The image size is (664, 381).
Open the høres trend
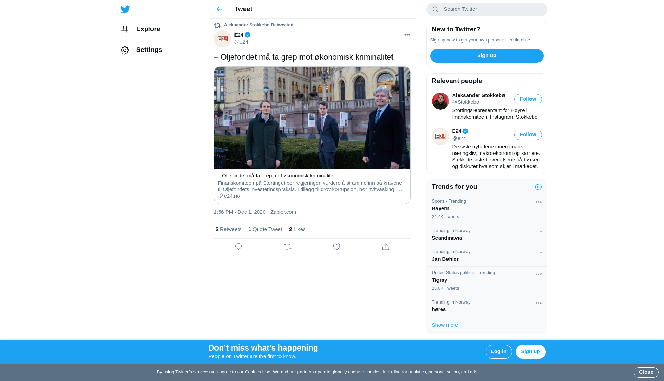click(x=487, y=306)
